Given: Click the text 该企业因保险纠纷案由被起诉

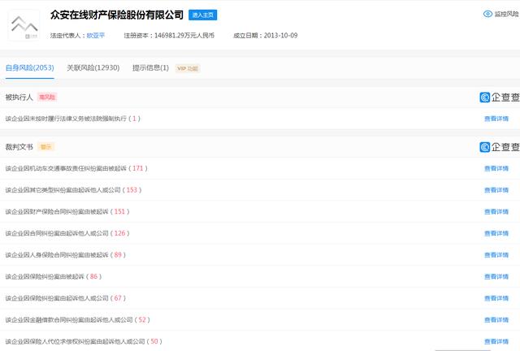Looking at the screenshot, I should click(x=45, y=277).
